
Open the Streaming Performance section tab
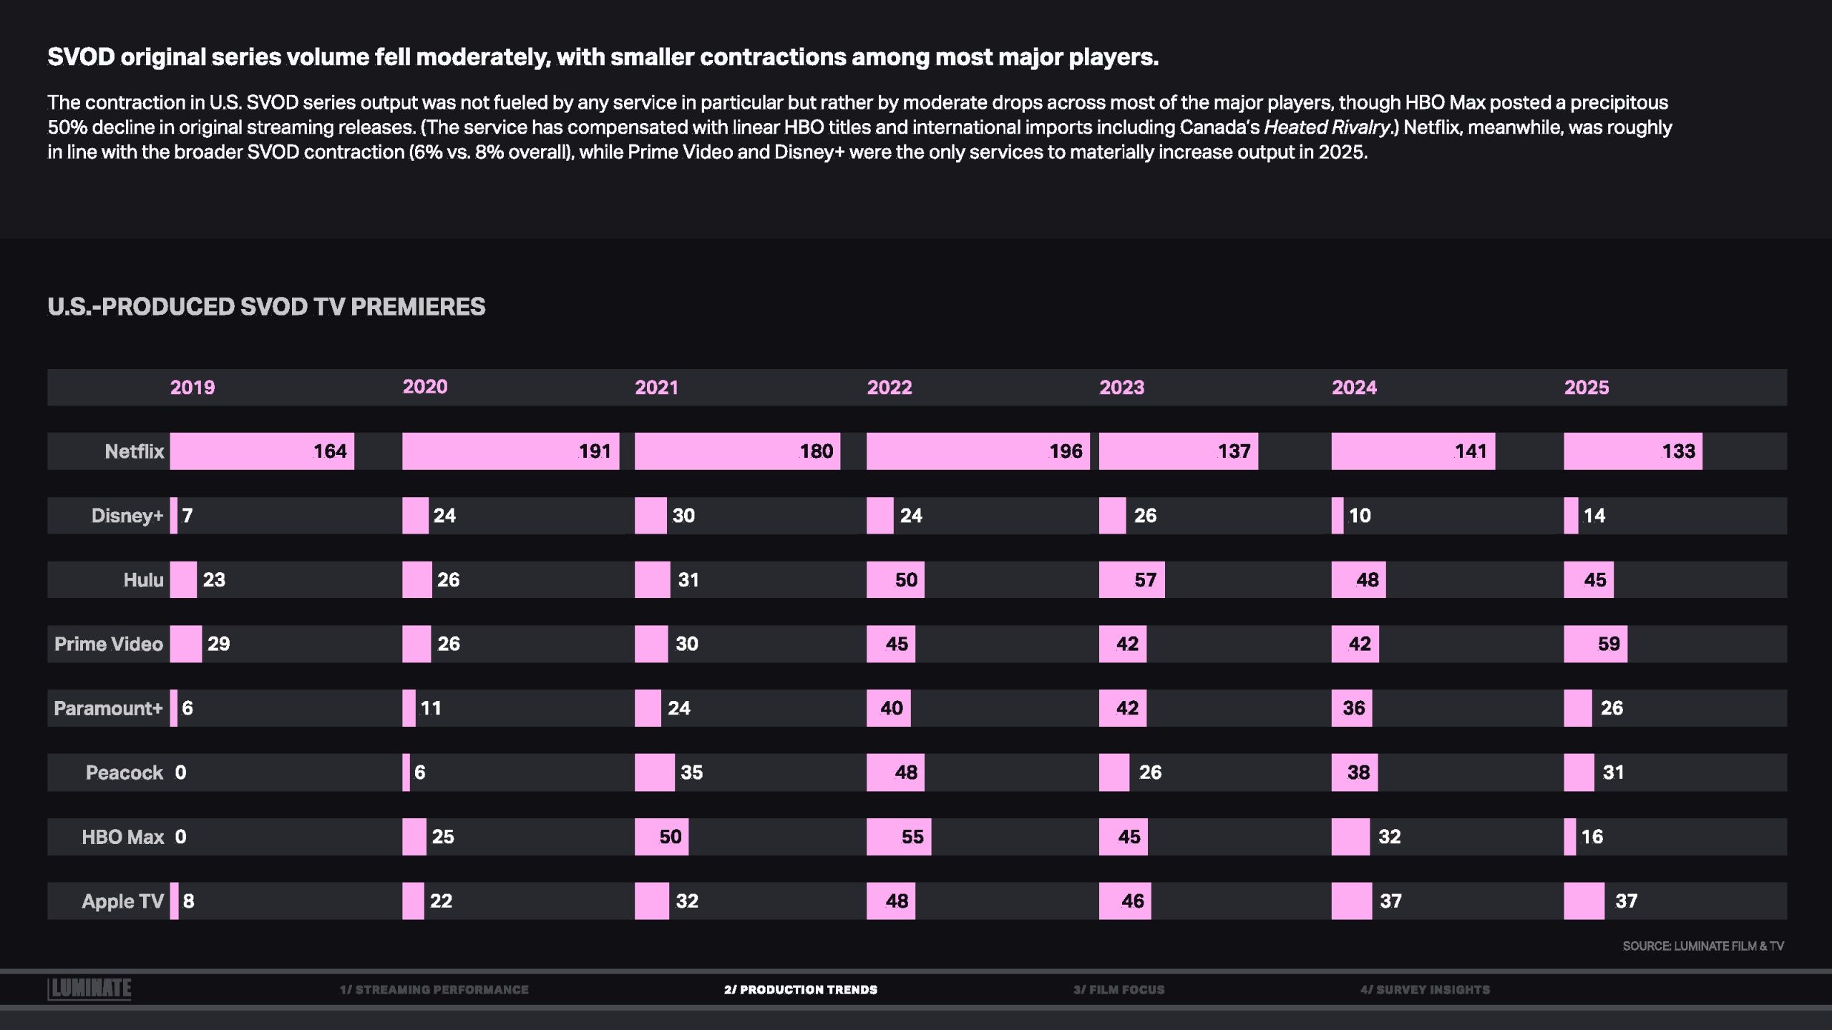click(434, 990)
